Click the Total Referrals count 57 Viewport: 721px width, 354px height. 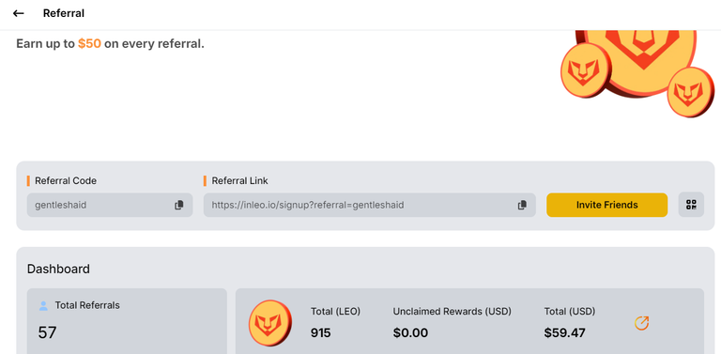[47, 332]
